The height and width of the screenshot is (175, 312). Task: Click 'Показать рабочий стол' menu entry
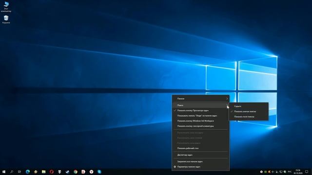pyautogui.click(x=200, y=148)
